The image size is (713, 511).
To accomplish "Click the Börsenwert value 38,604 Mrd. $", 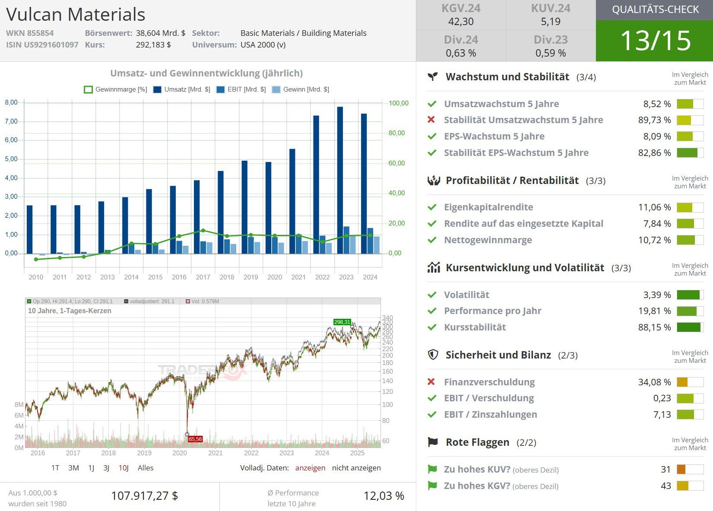I will pos(161,33).
